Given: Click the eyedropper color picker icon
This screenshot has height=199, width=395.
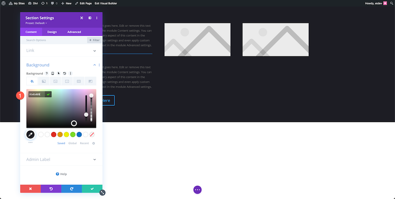Looking at the screenshot, I should click(30, 134).
